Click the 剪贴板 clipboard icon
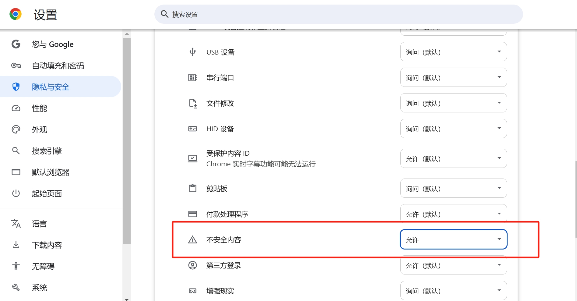 (192, 188)
